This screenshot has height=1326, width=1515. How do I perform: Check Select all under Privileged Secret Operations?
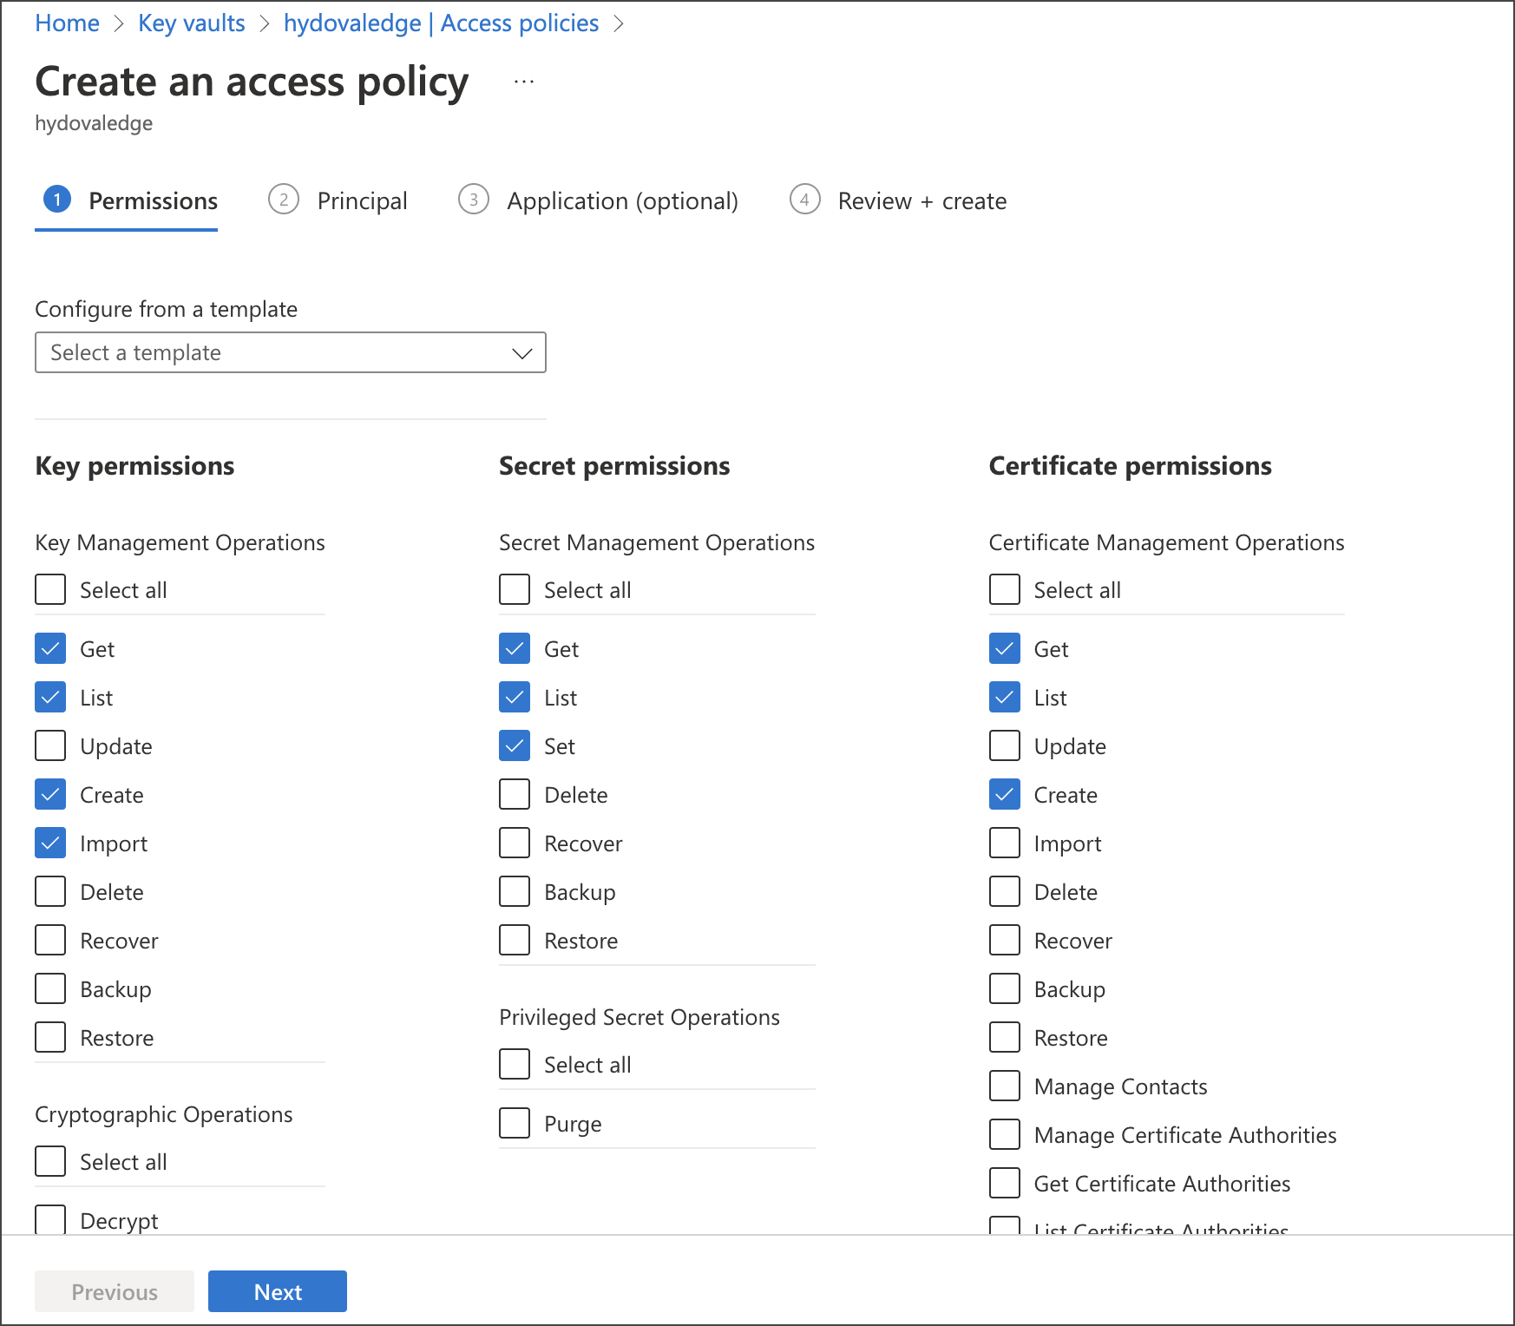[x=514, y=1064]
